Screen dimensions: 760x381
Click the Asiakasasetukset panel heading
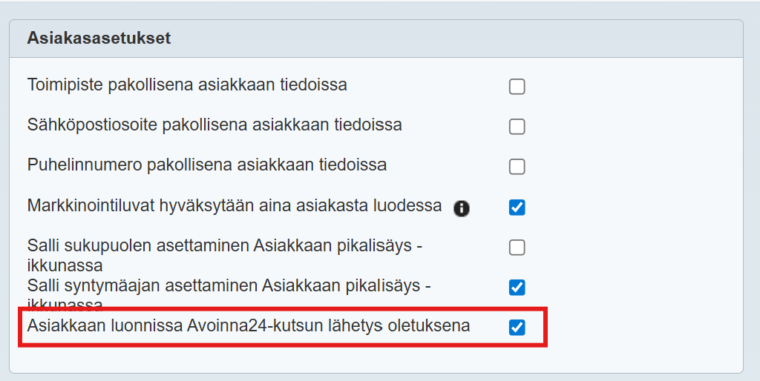[x=99, y=39]
